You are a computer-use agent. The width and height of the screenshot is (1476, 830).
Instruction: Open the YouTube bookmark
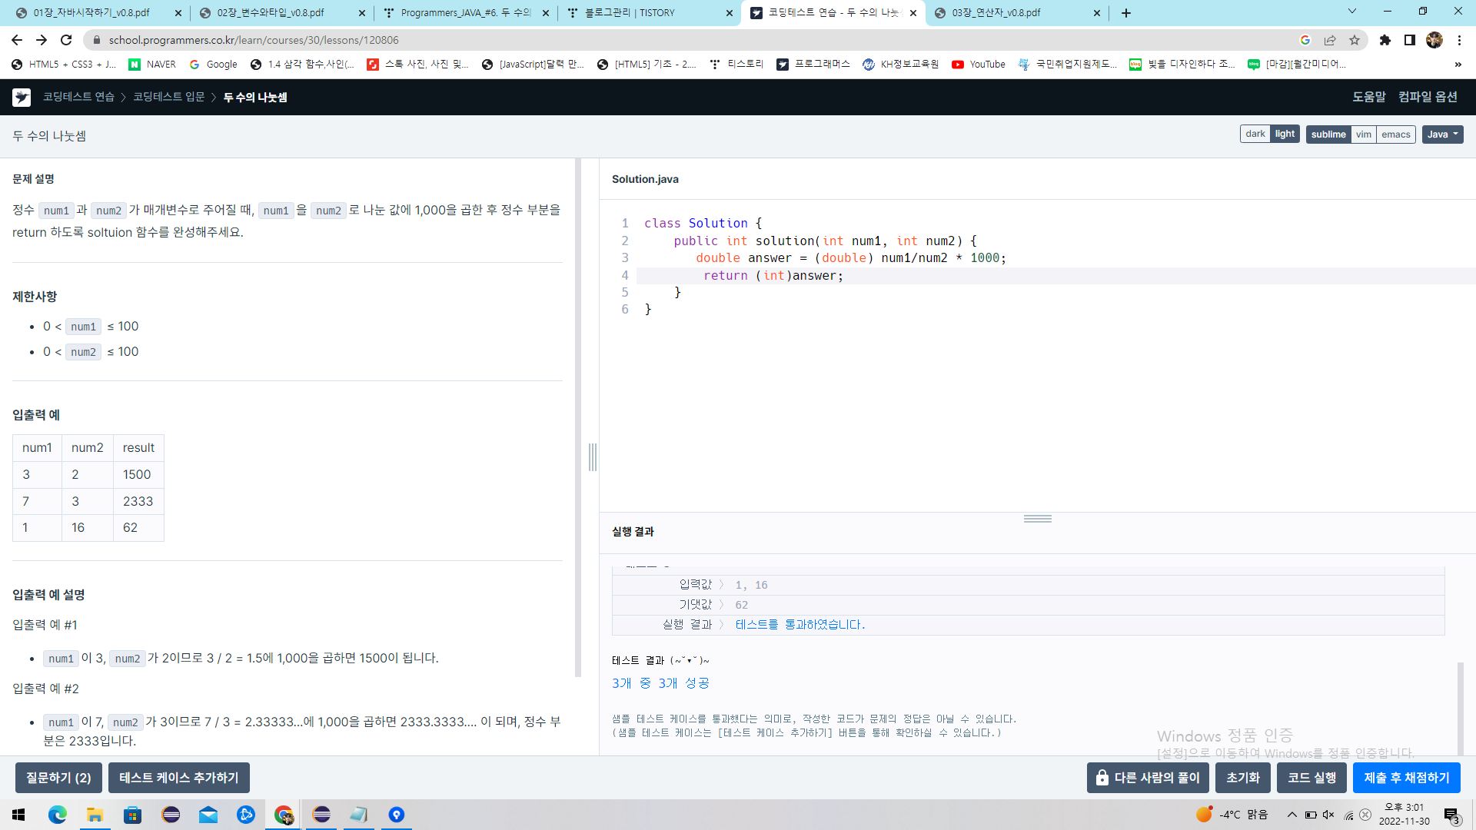point(978,65)
